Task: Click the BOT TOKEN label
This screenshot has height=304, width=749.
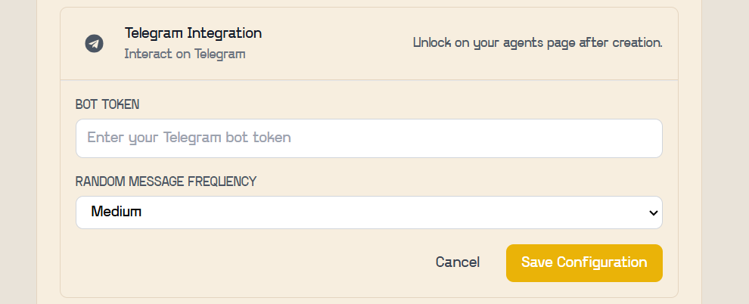Action: pyautogui.click(x=107, y=104)
